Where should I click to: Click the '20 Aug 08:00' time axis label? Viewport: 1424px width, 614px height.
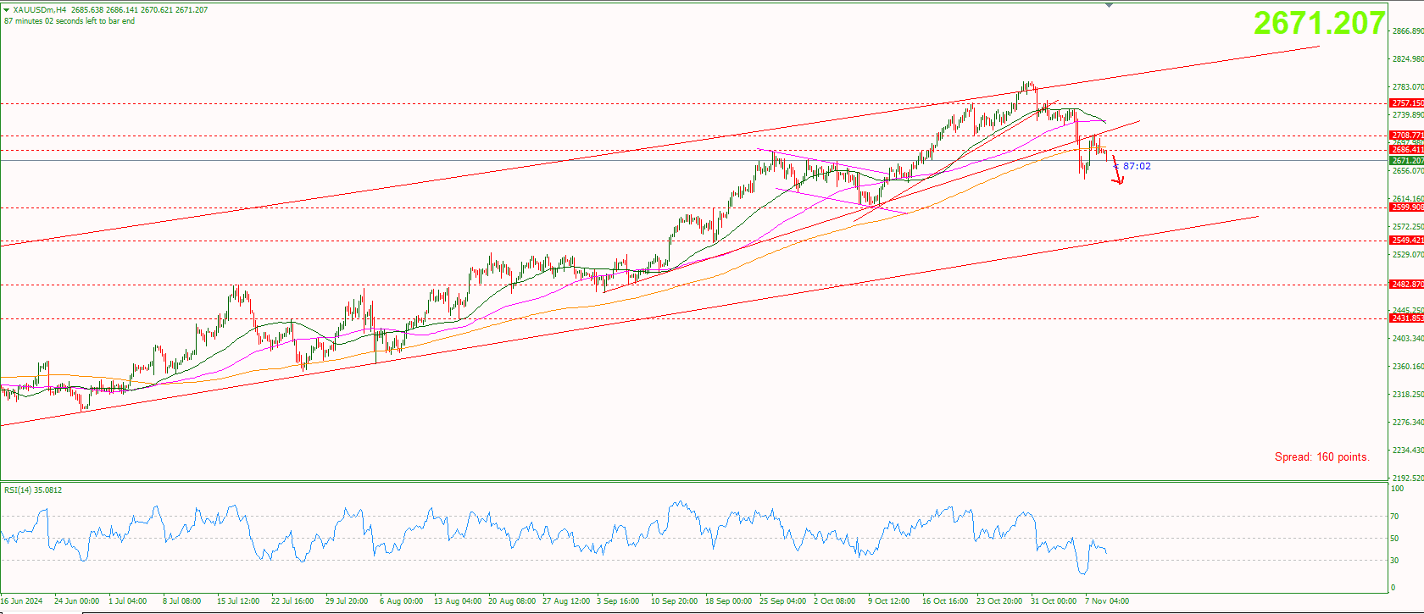[x=512, y=601]
